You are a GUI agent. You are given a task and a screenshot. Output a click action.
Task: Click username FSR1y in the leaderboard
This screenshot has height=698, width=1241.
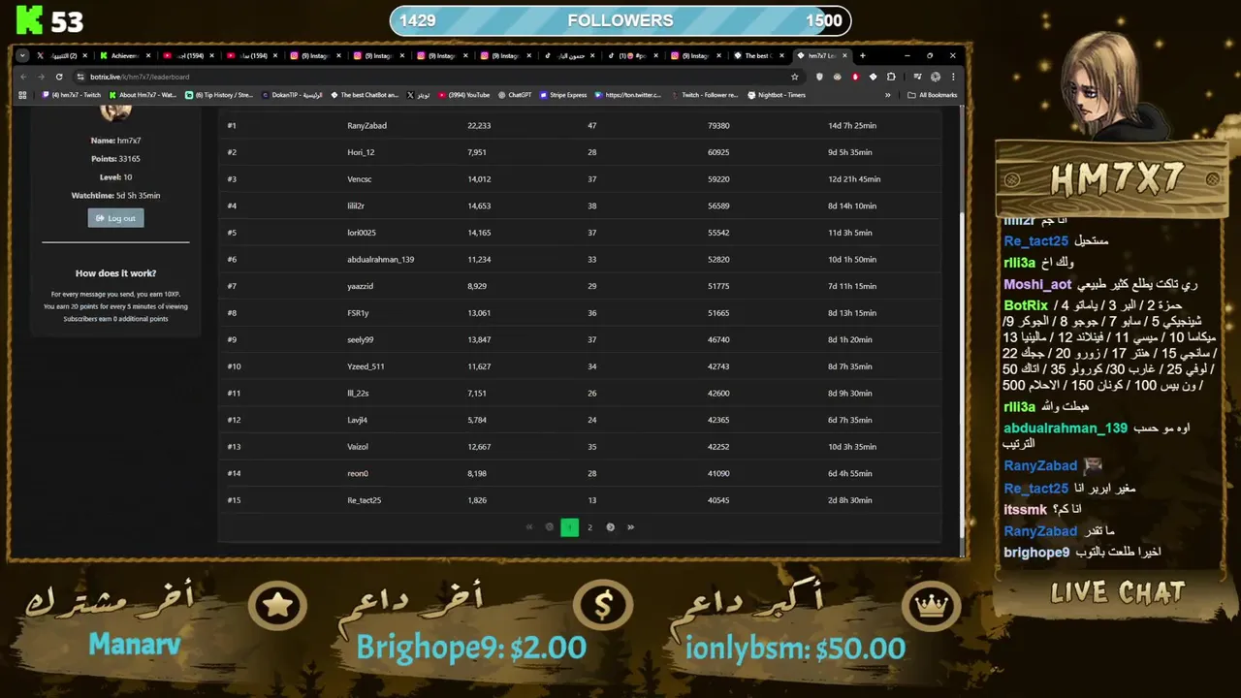[x=358, y=313]
